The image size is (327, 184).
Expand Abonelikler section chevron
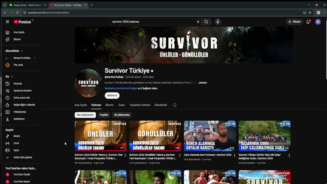[22, 51]
